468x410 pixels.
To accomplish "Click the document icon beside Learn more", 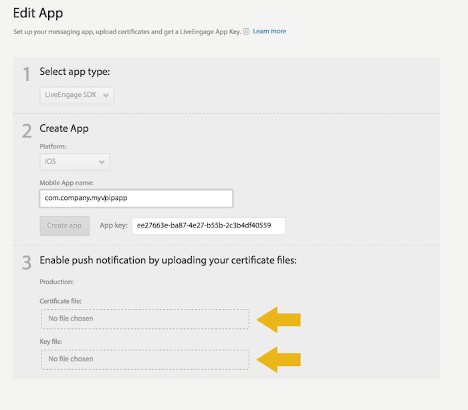I will tap(246, 31).
